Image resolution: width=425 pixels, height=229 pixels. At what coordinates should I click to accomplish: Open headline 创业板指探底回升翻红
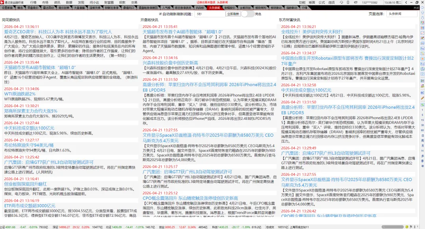coord(26,184)
